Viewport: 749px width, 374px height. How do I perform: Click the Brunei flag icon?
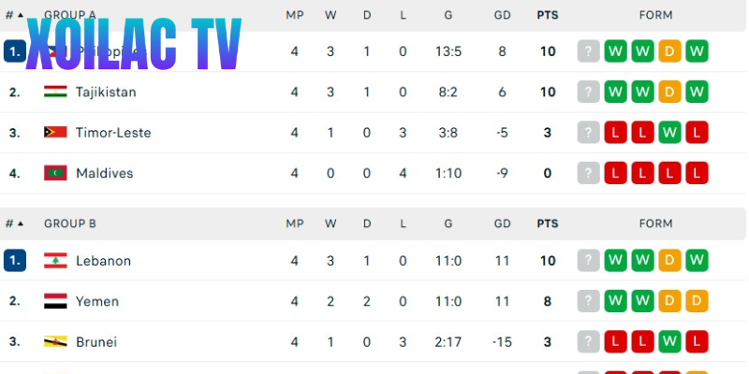tap(55, 342)
